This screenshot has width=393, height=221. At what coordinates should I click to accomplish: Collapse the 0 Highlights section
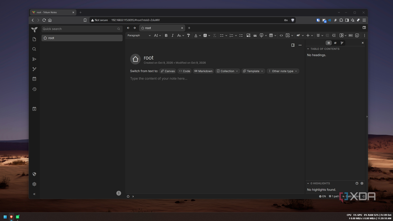308,183
